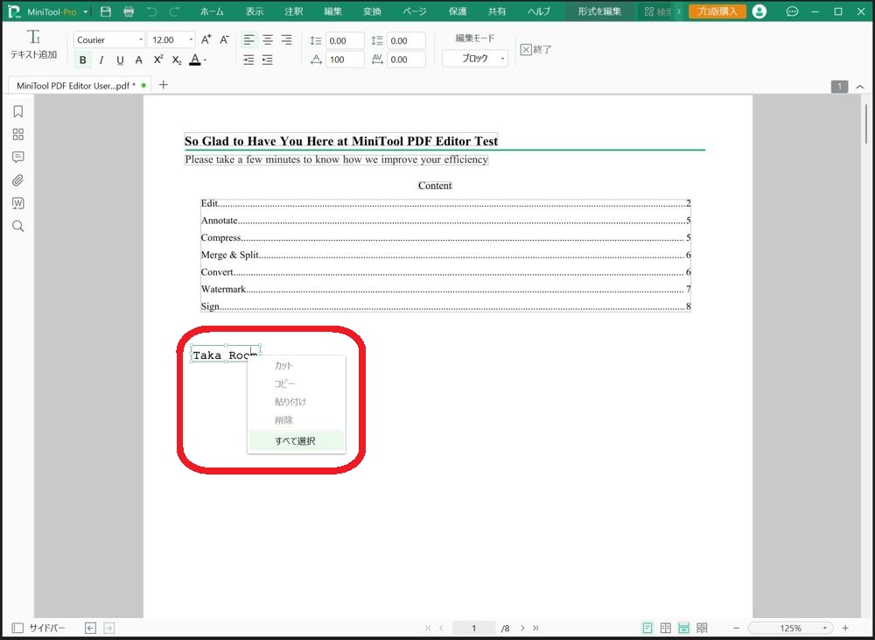Switch to two-page view
875x640 pixels.
point(666,629)
